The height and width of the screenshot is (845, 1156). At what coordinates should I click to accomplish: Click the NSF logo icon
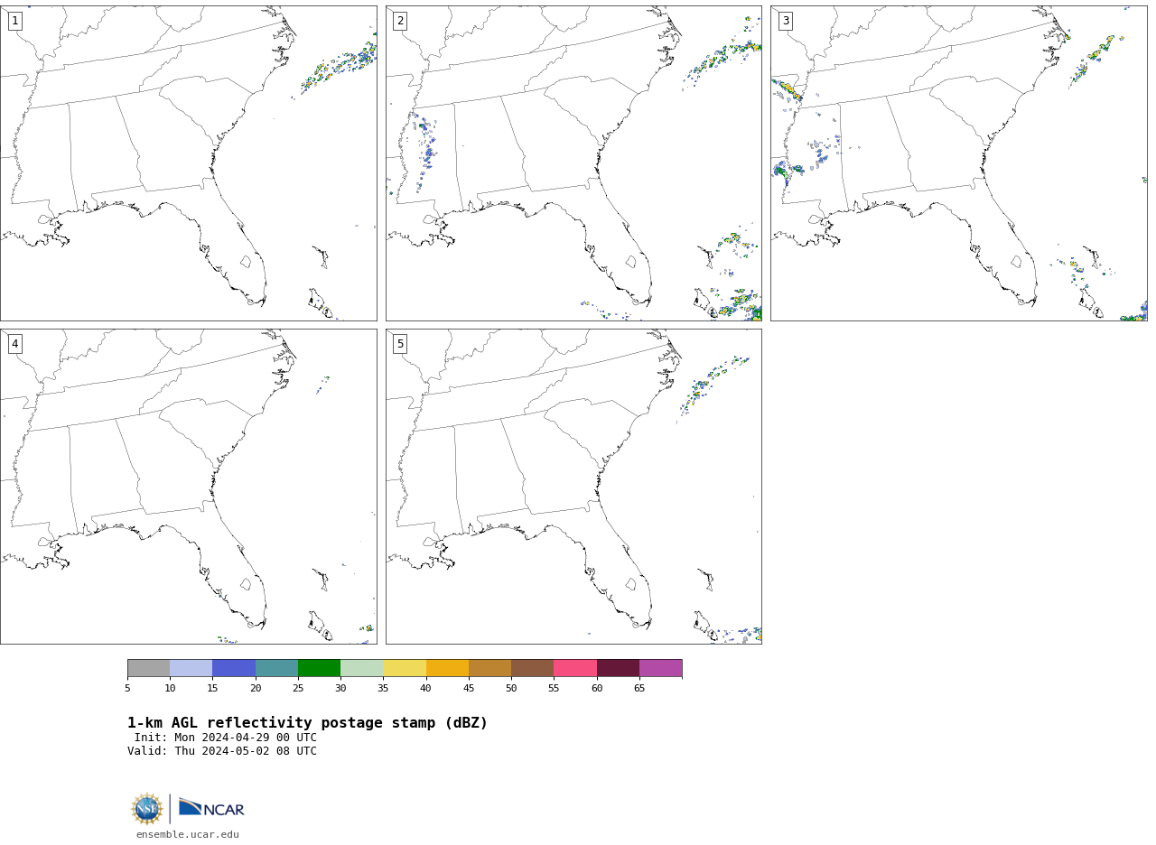pos(147,809)
